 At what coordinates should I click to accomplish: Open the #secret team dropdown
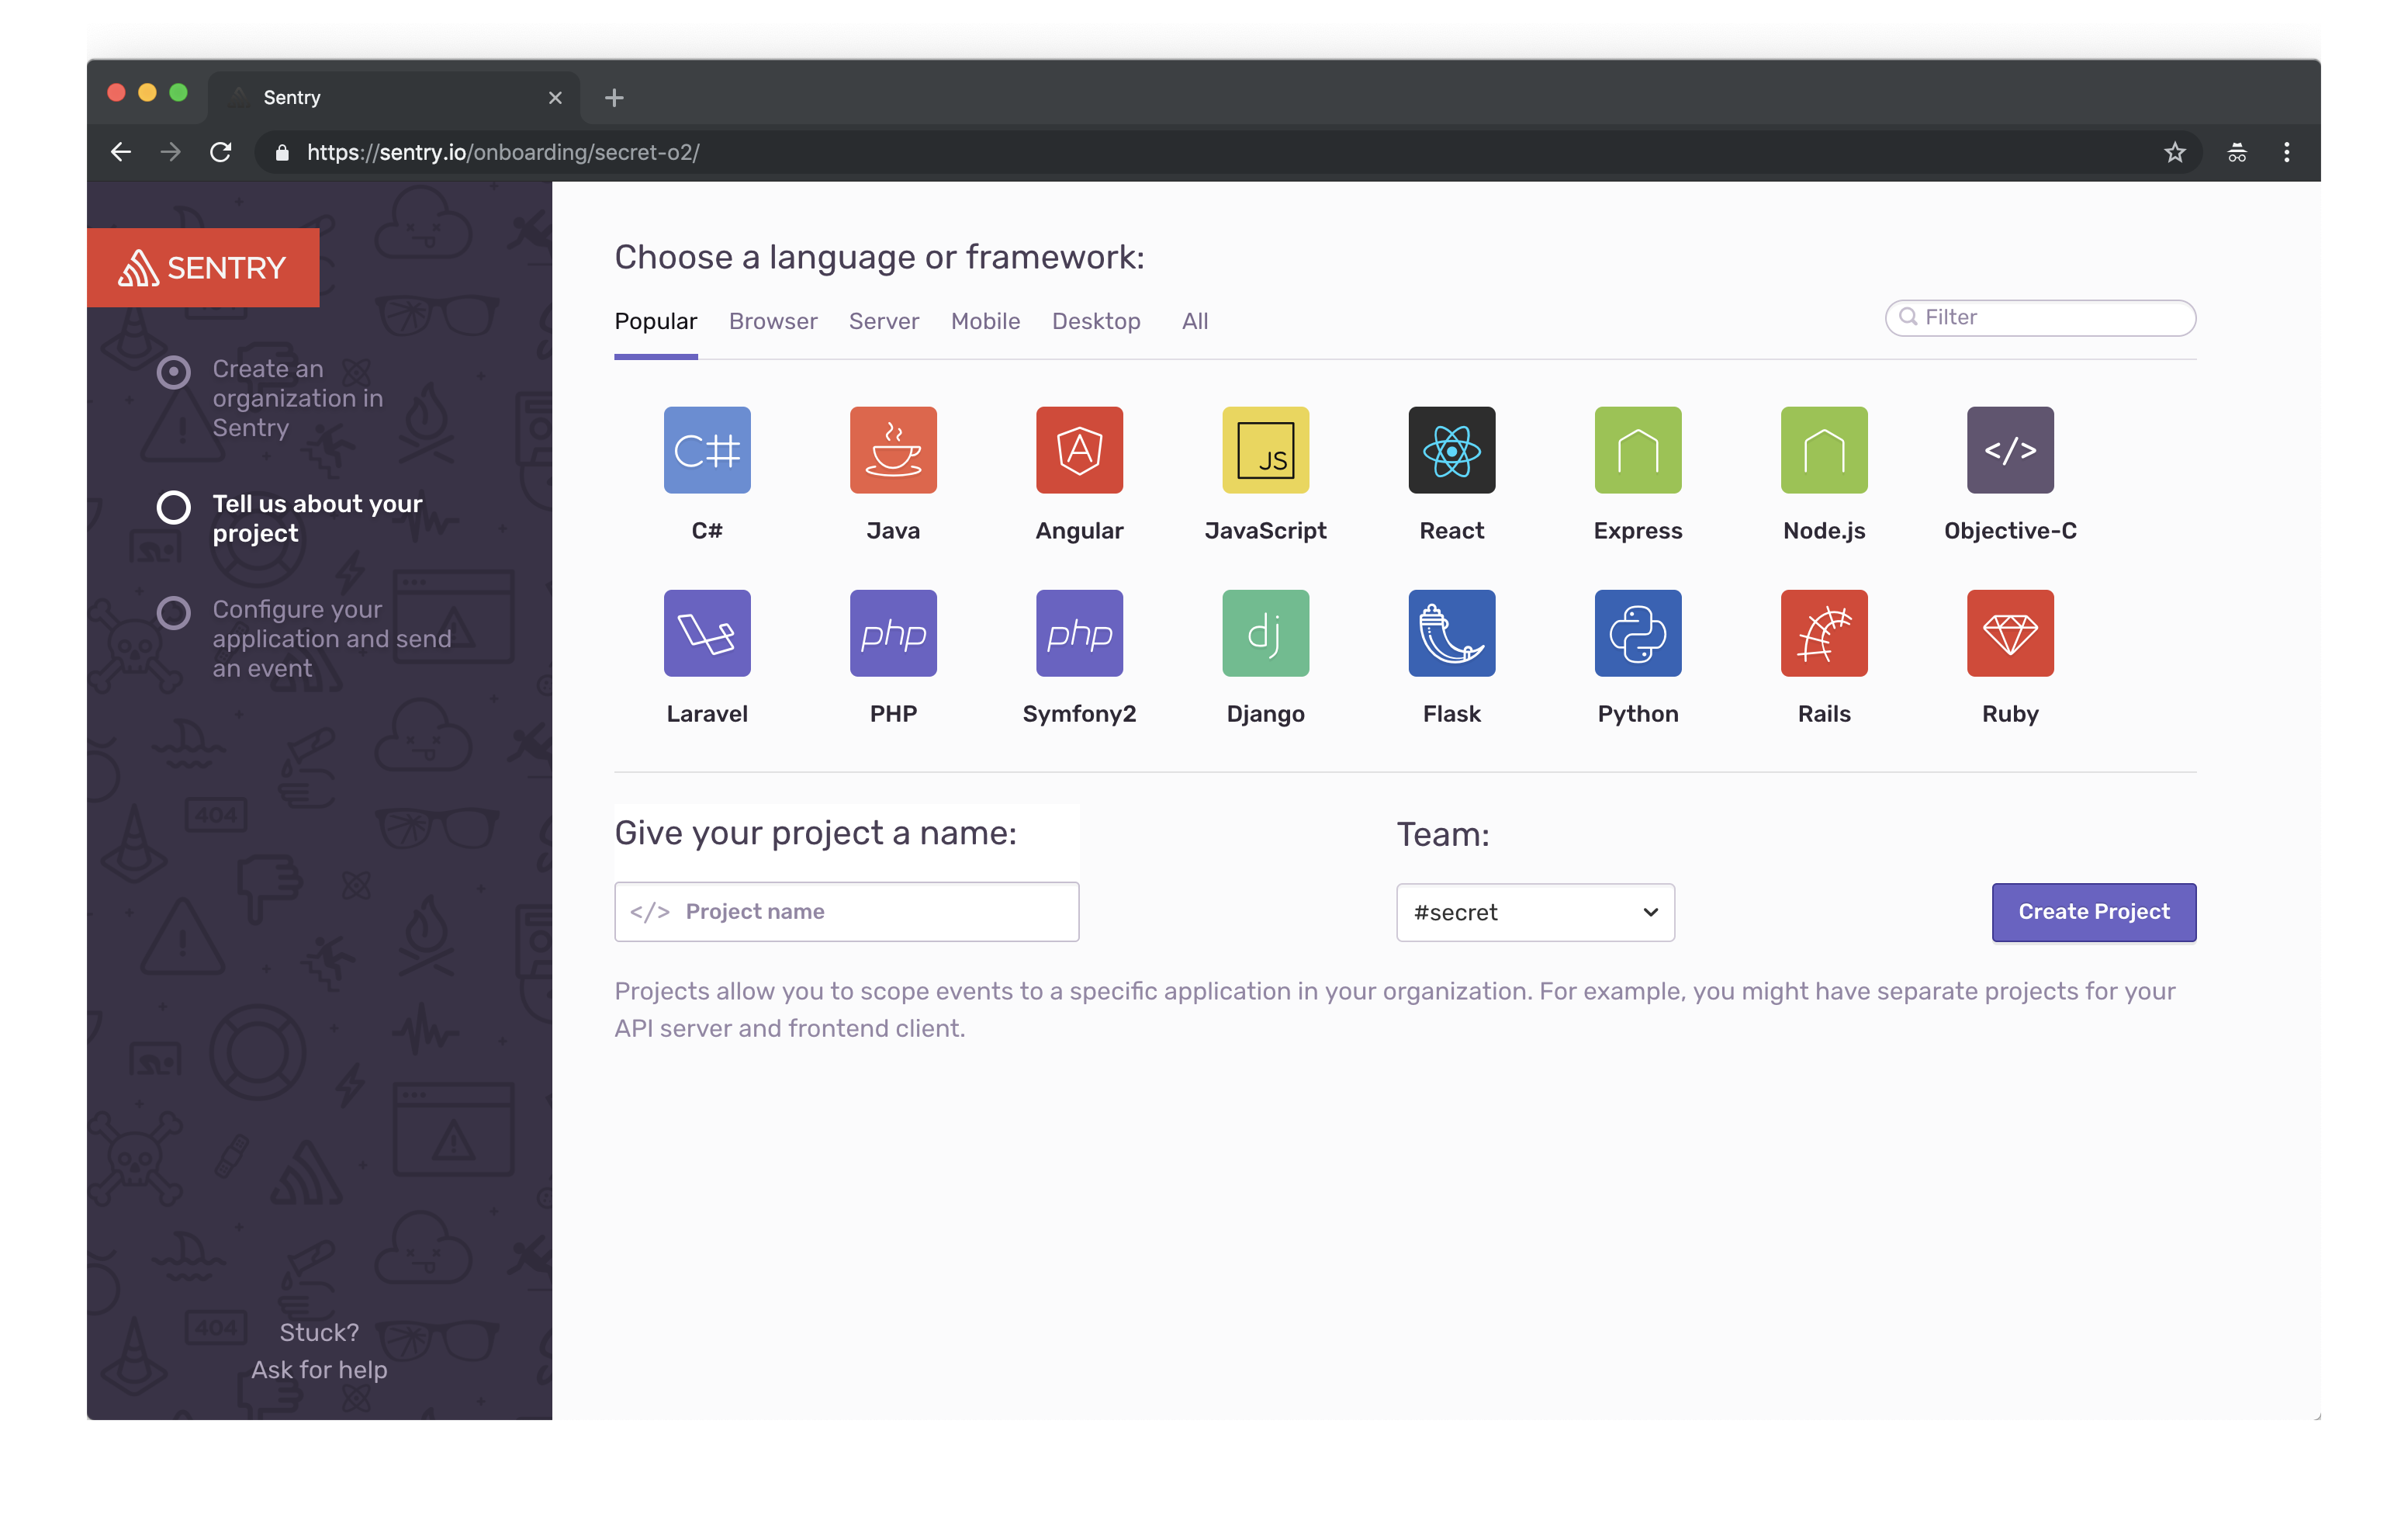(1534, 913)
